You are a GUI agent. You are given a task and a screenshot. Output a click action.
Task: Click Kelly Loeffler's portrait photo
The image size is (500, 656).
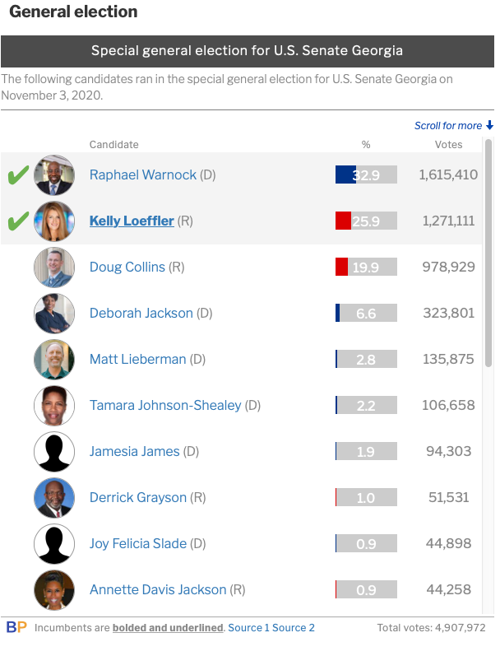pos(54,221)
